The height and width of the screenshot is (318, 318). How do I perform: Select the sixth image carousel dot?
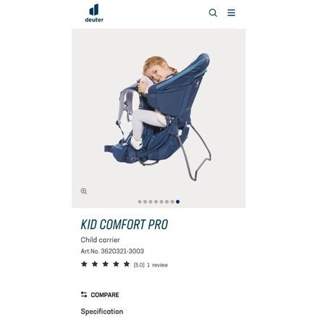pos(167,201)
